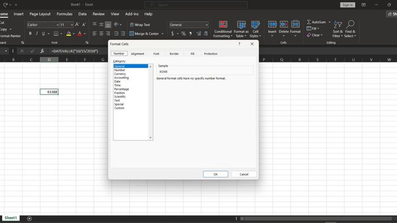Open the Formulas ribbon tab
397x223 pixels.
(64, 14)
